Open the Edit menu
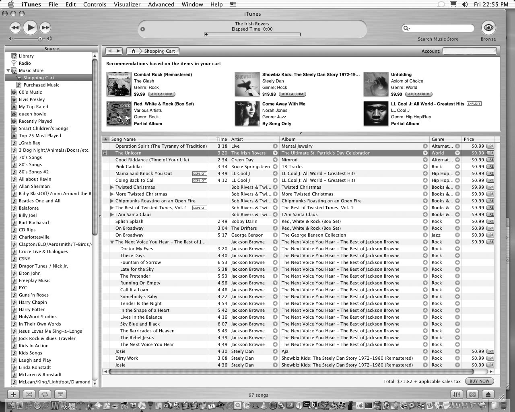515x412 pixels. [71, 4]
